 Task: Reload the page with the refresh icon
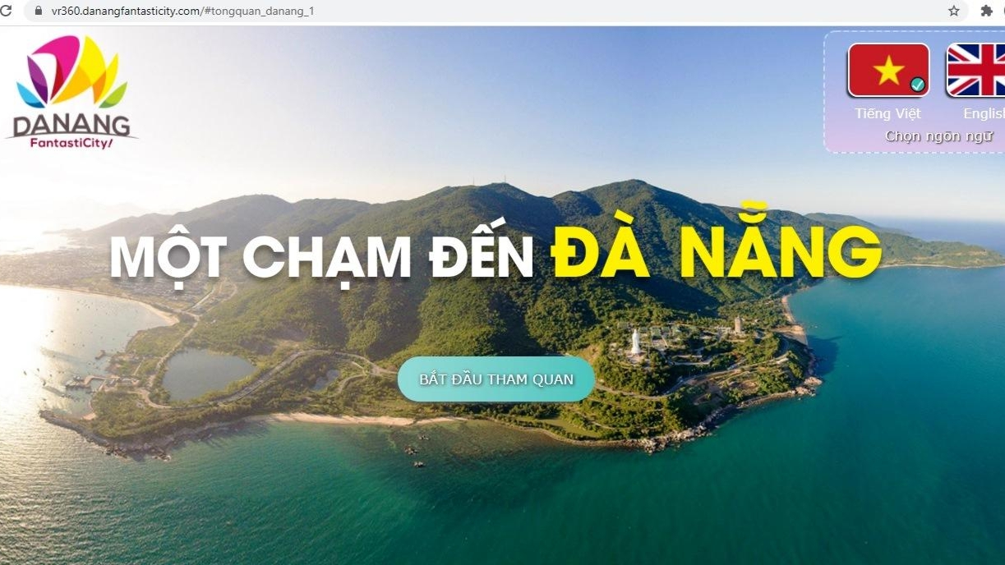[x=7, y=11]
